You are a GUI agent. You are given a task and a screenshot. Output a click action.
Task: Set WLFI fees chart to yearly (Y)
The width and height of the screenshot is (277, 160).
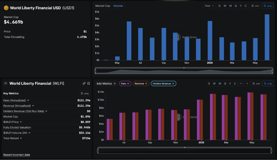click(230, 83)
